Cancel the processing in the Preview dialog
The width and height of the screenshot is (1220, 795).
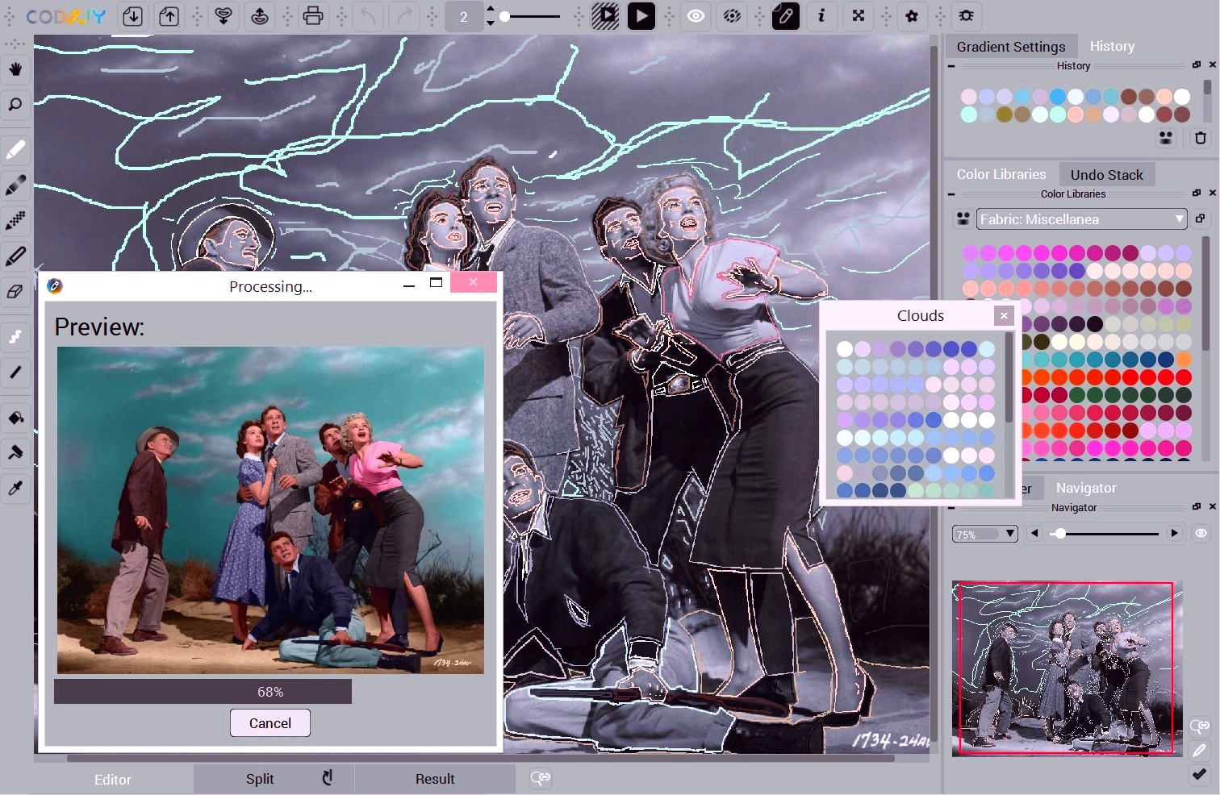pos(270,723)
